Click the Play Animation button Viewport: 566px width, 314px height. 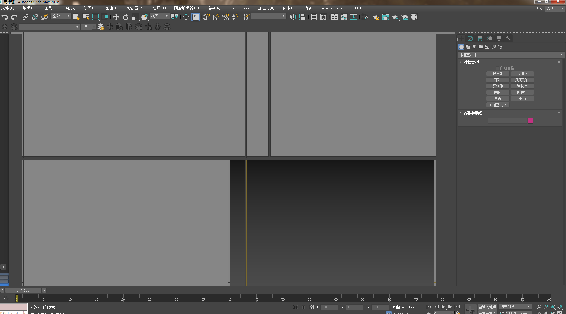(x=443, y=307)
